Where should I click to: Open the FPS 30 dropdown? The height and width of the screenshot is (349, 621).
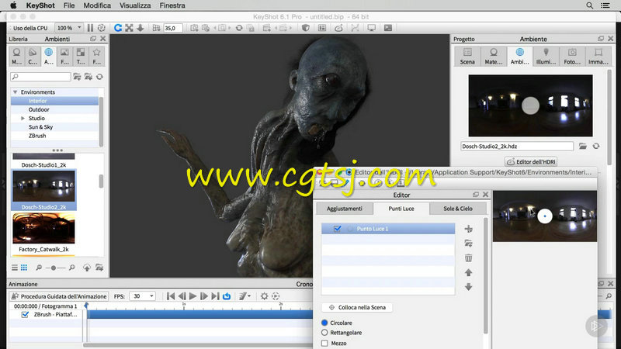(x=142, y=296)
